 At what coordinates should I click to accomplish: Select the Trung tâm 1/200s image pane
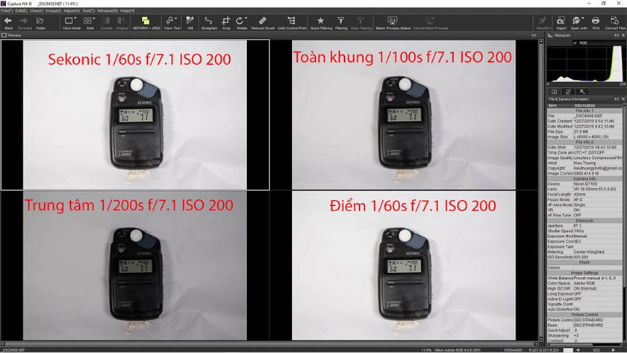[135, 266]
